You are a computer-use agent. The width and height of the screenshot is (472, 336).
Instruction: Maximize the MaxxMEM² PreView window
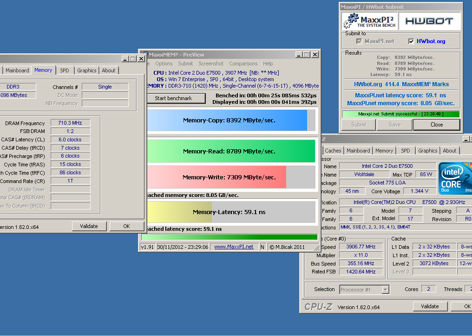tap(307, 55)
